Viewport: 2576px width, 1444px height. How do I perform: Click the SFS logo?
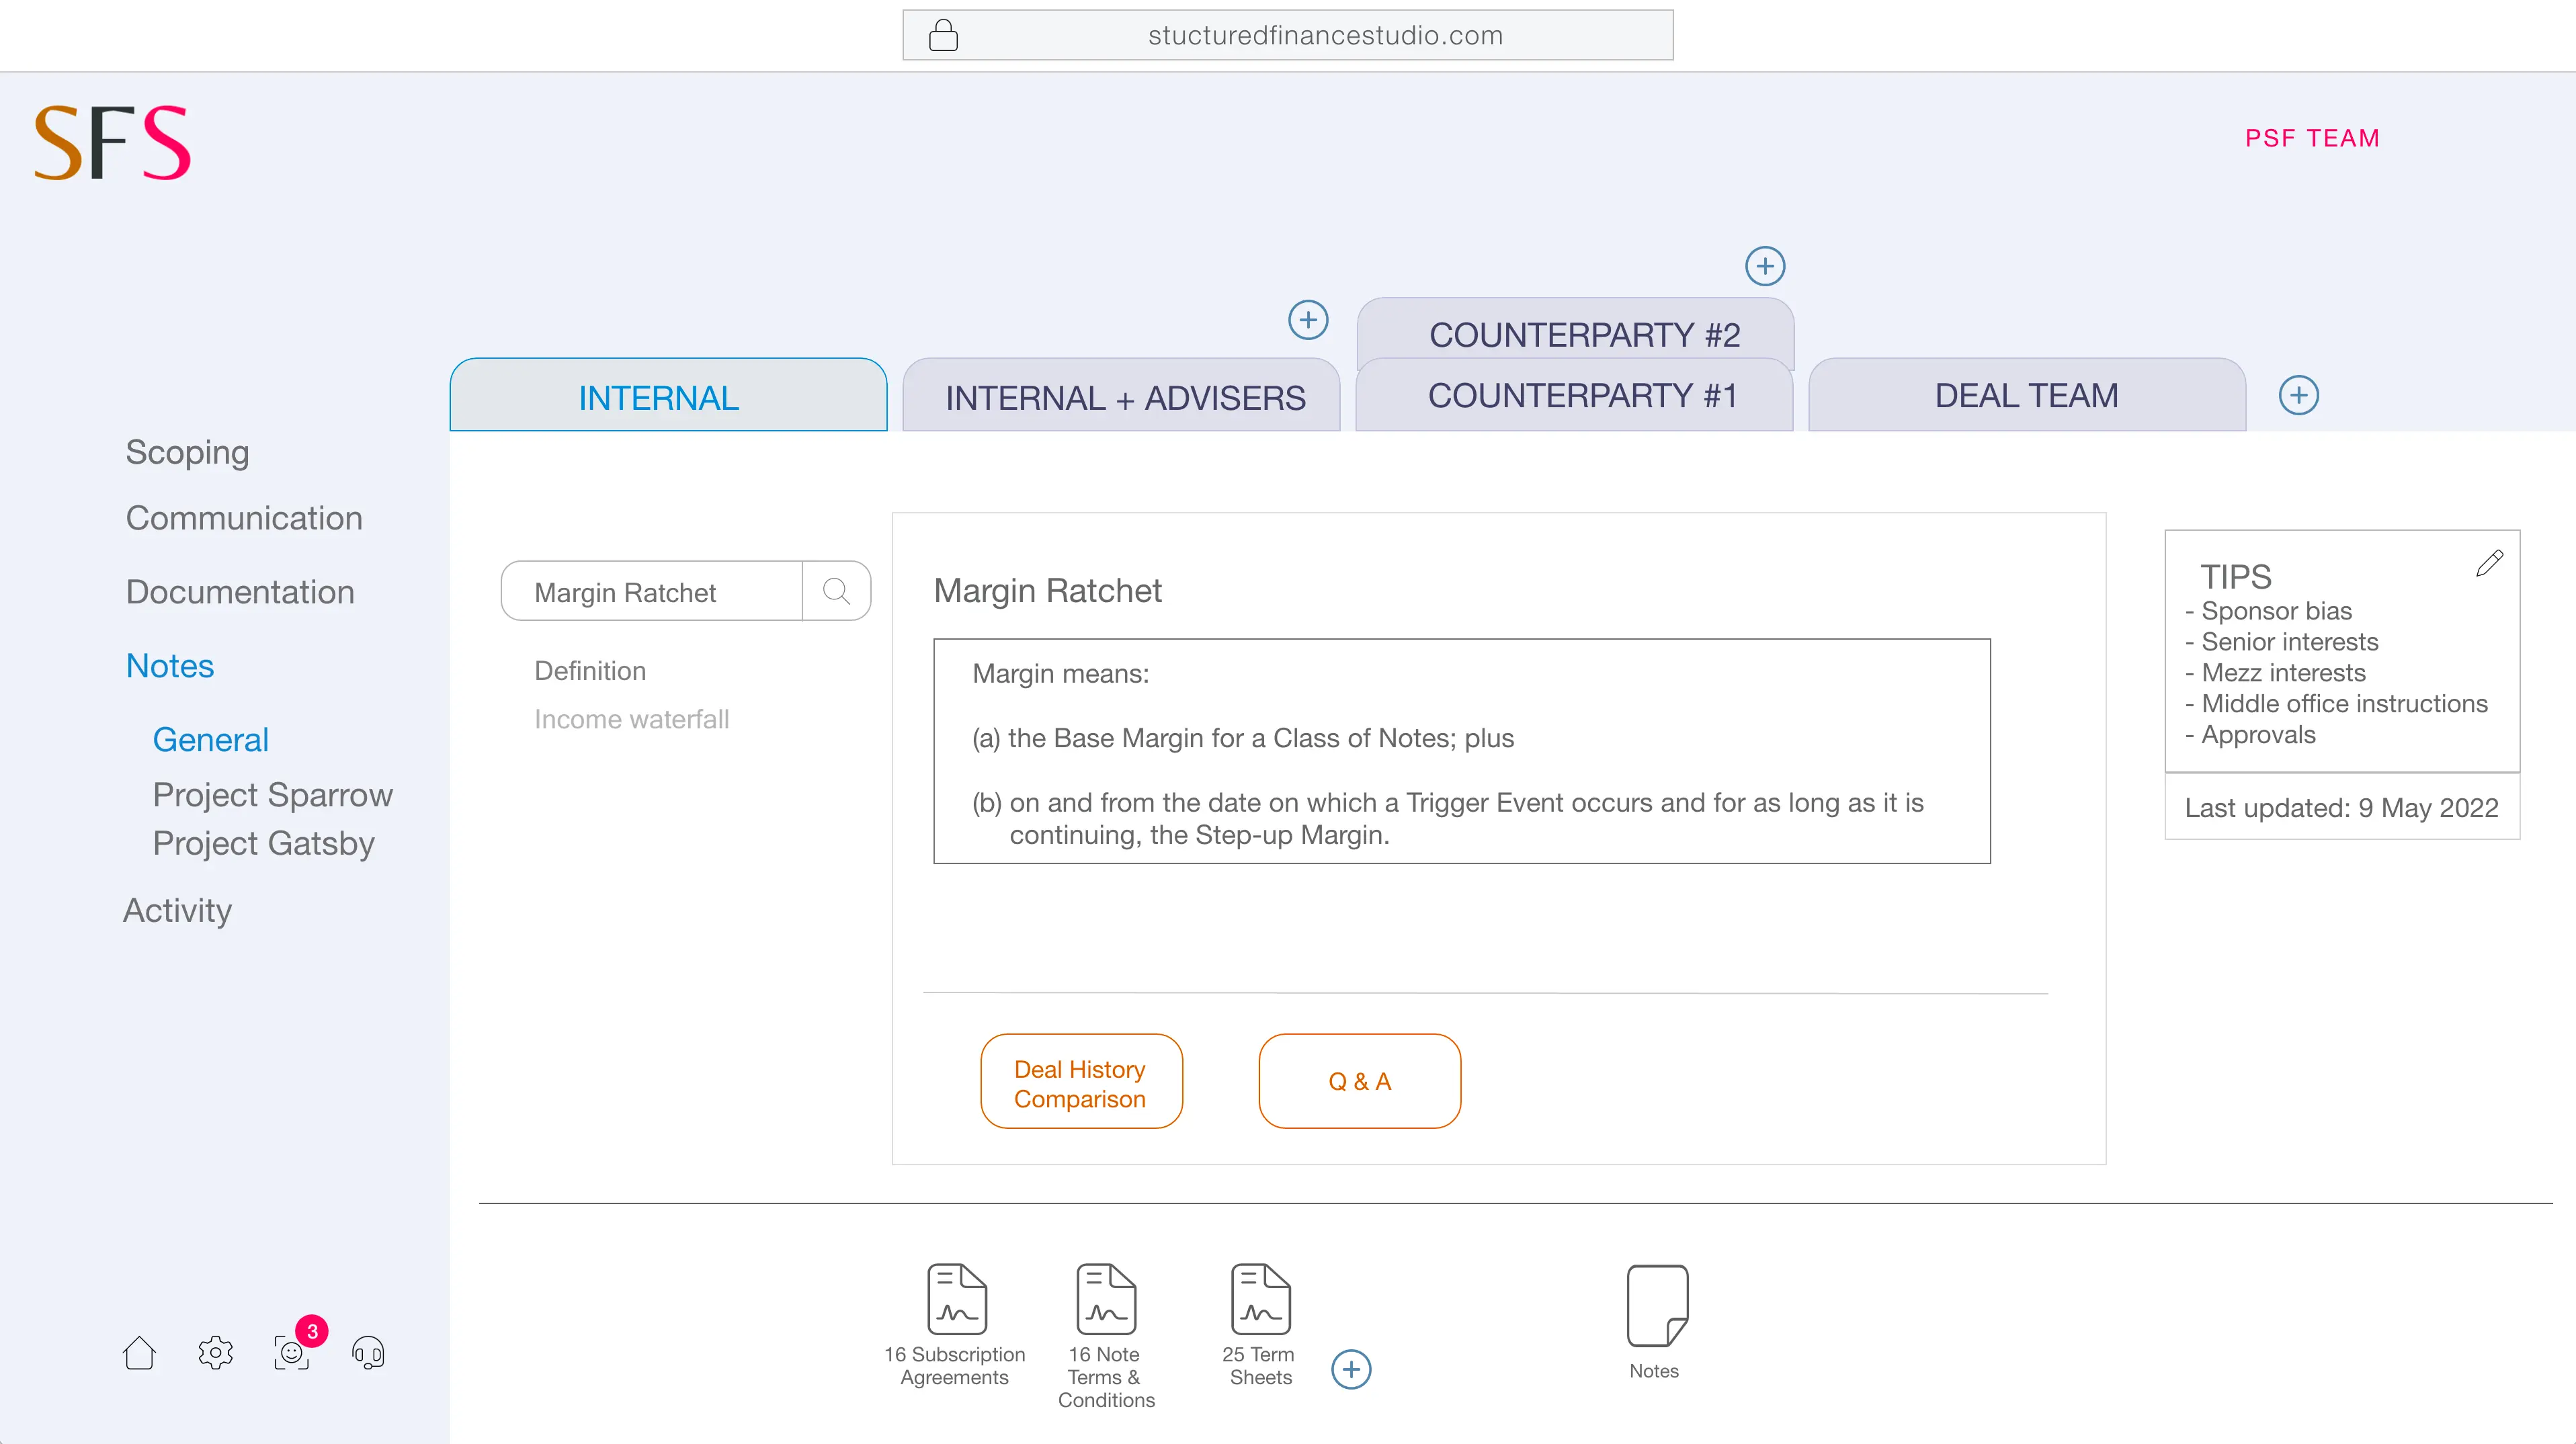[112, 143]
